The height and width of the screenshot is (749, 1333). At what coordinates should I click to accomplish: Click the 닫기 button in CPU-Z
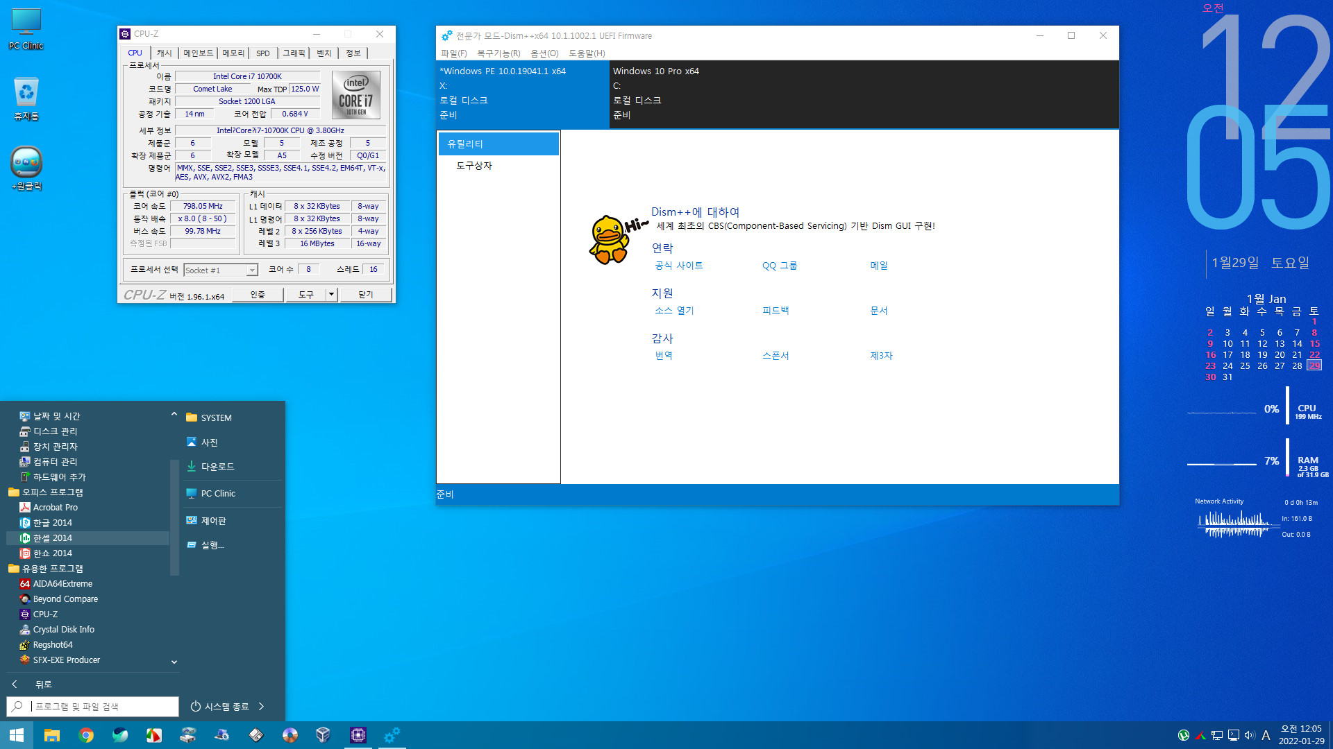tap(366, 295)
